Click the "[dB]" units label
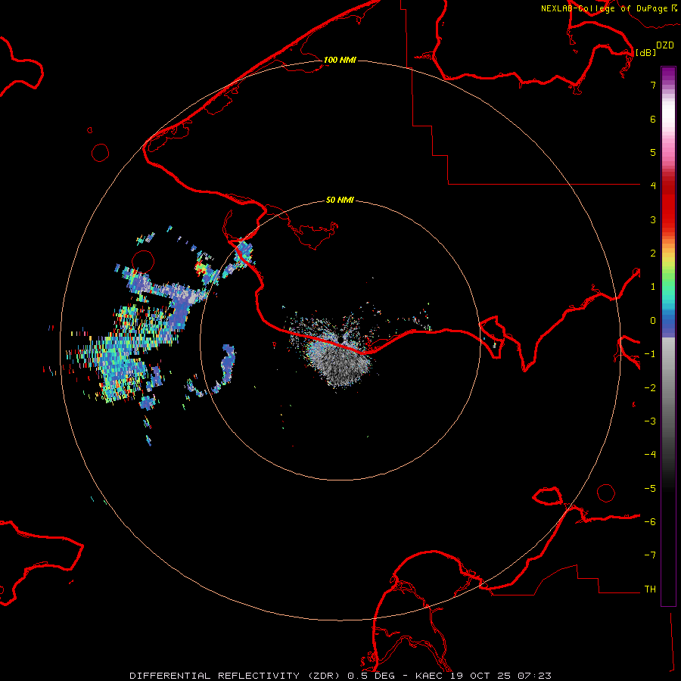Image resolution: width=681 pixels, height=681 pixels. [645, 52]
